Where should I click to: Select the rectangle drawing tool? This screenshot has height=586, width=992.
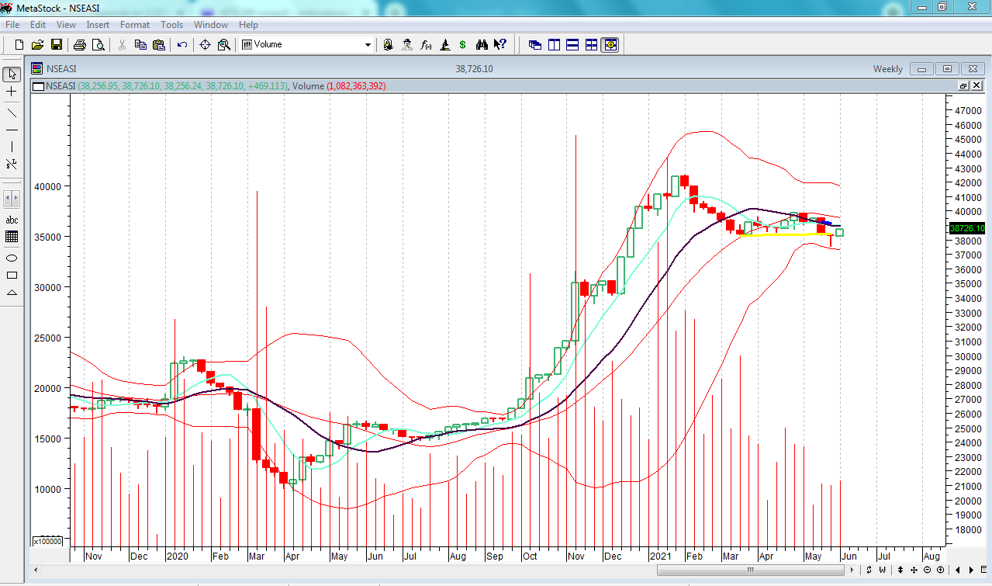[x=12, y=275]
